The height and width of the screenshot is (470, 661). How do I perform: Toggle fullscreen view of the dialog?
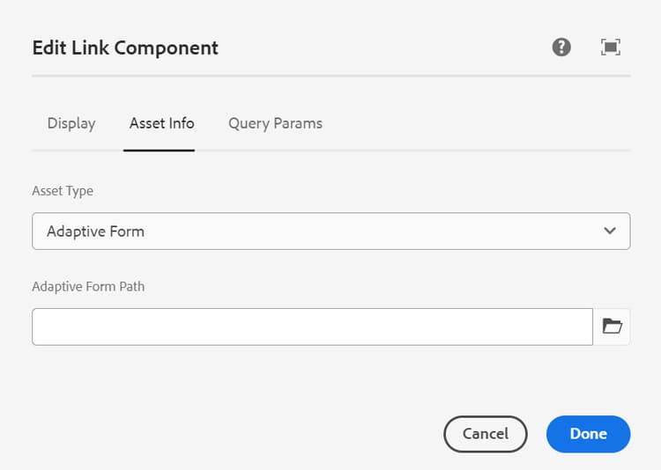pyautogui.click(x=610, y=48)
